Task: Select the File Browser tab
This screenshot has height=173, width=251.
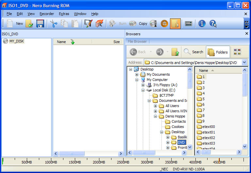Action: [x=137, y=41]
